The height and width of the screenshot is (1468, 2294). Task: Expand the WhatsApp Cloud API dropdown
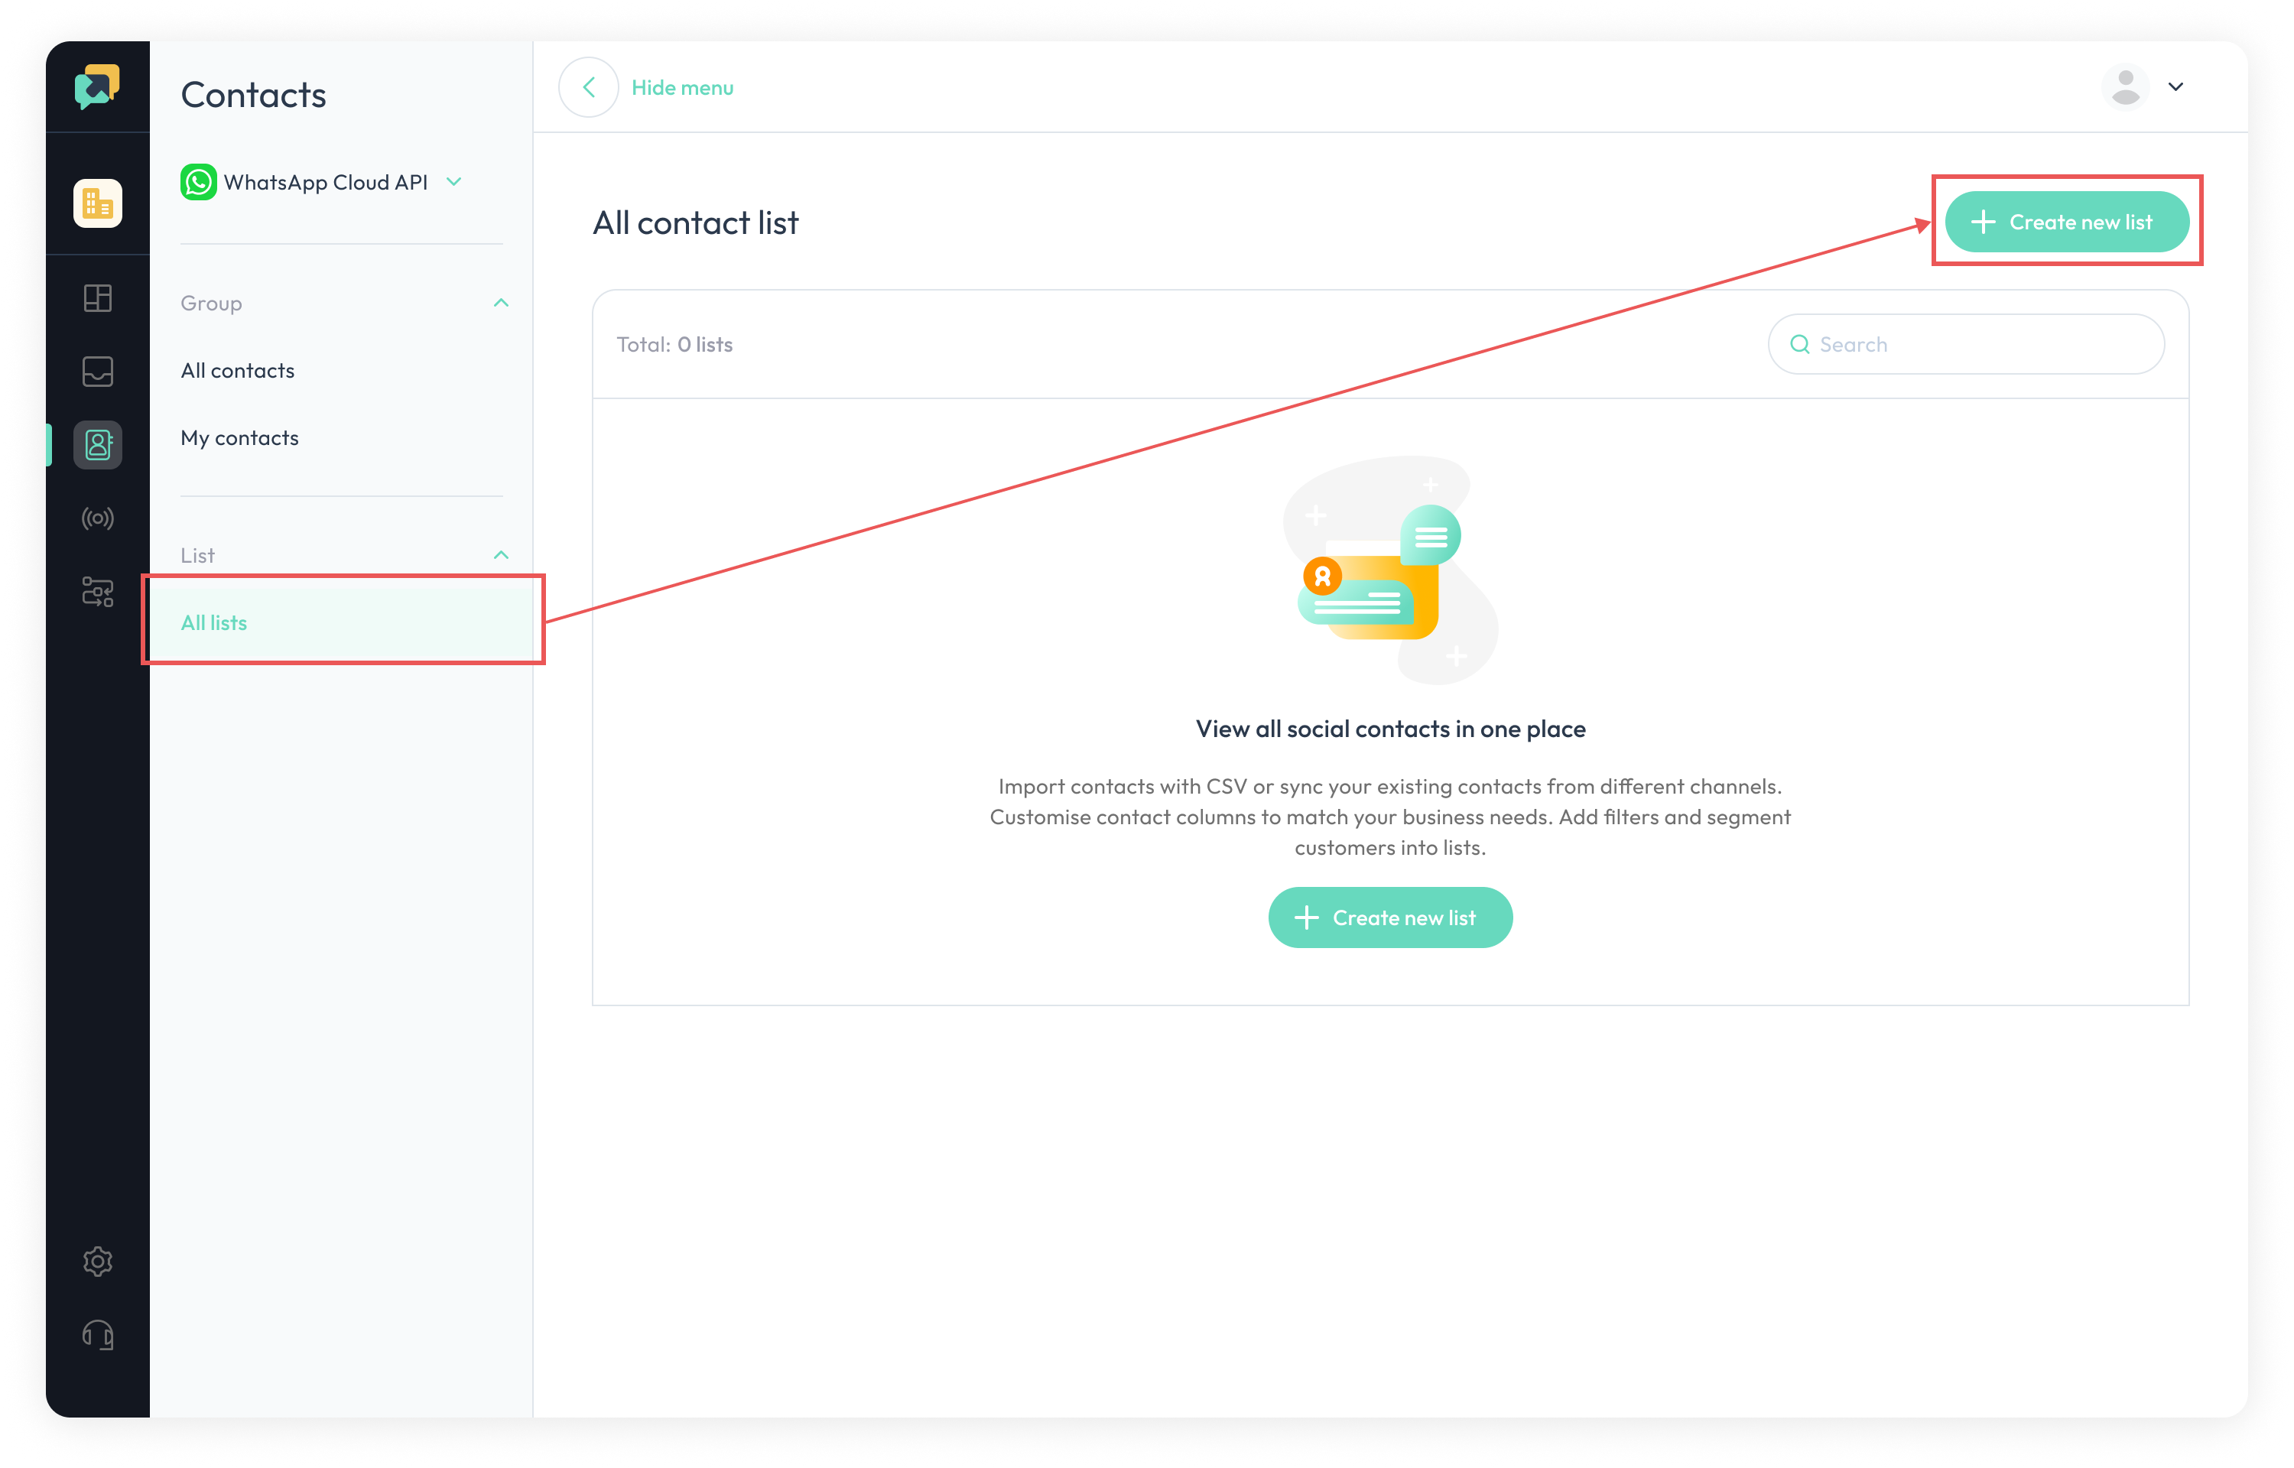point(458,182)
